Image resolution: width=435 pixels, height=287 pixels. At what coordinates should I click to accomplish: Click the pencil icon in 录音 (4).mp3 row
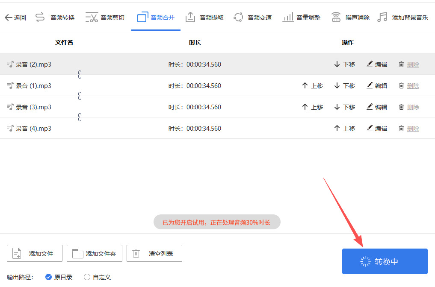tap(370, 128)
